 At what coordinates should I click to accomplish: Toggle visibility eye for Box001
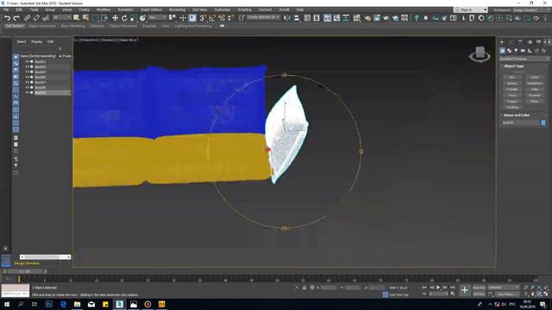coord(27,61)
